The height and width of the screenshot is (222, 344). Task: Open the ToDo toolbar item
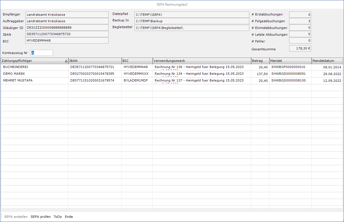58,217
